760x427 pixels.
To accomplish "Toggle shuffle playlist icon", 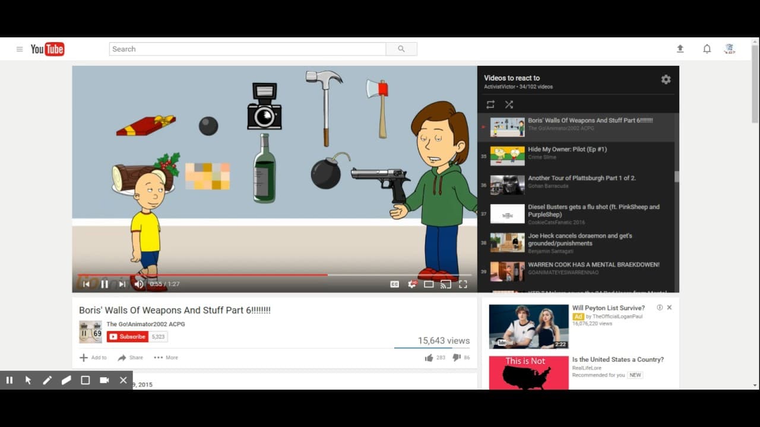I will 509,104.
